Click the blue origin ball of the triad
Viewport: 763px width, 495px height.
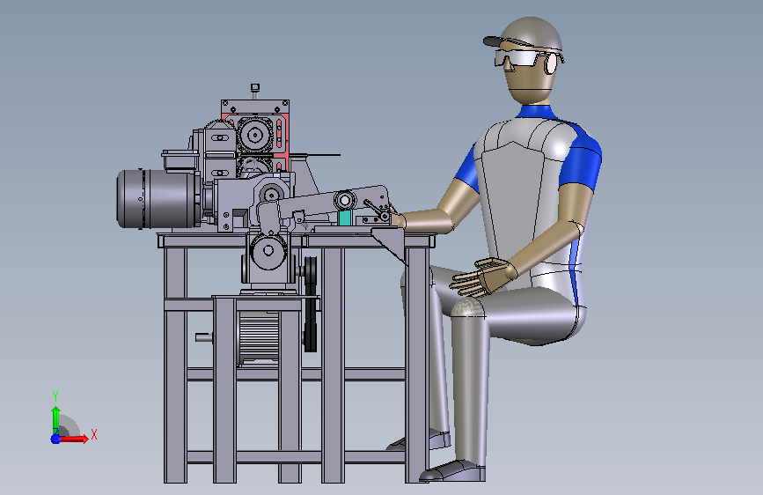[x=55, y=439]
